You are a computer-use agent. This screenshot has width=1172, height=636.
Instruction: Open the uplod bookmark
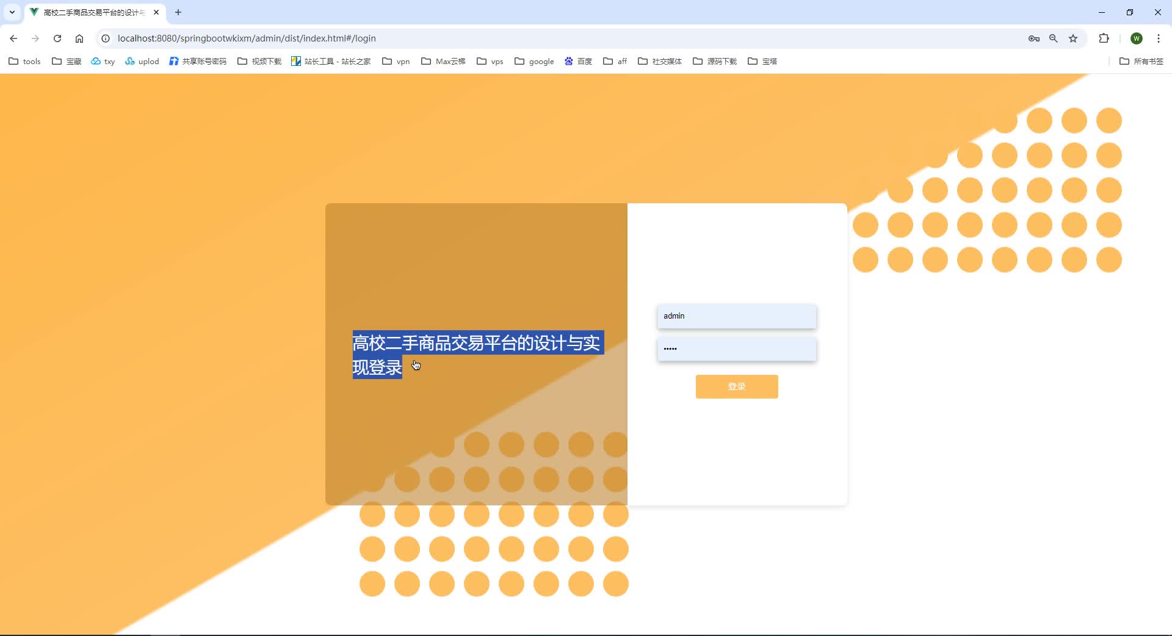(x=142, y=61)
